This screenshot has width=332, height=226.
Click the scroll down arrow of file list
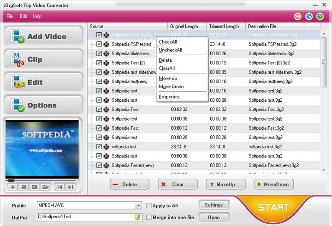coord(324,170)
